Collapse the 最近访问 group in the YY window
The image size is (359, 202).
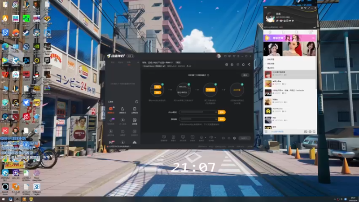(270, 68)
